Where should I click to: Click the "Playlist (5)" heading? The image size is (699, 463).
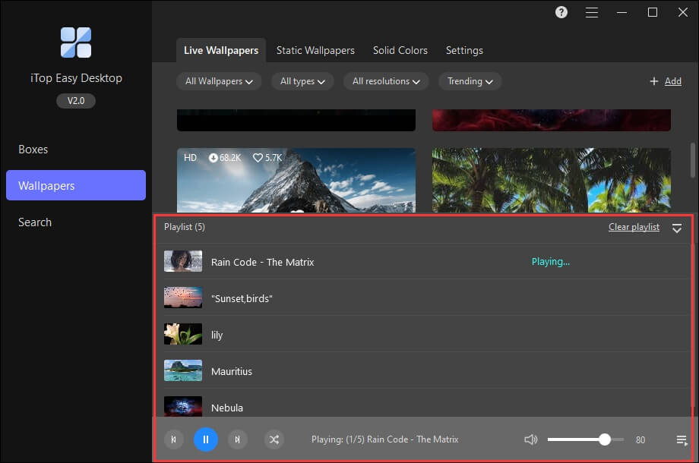pyautogui.click(x=185, y=227)
